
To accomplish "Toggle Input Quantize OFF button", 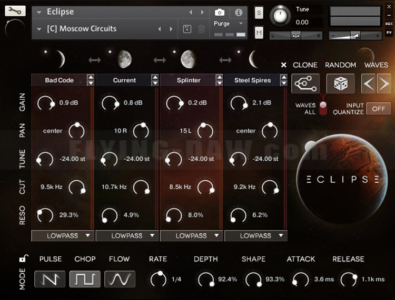I will (x=379, y=109).
